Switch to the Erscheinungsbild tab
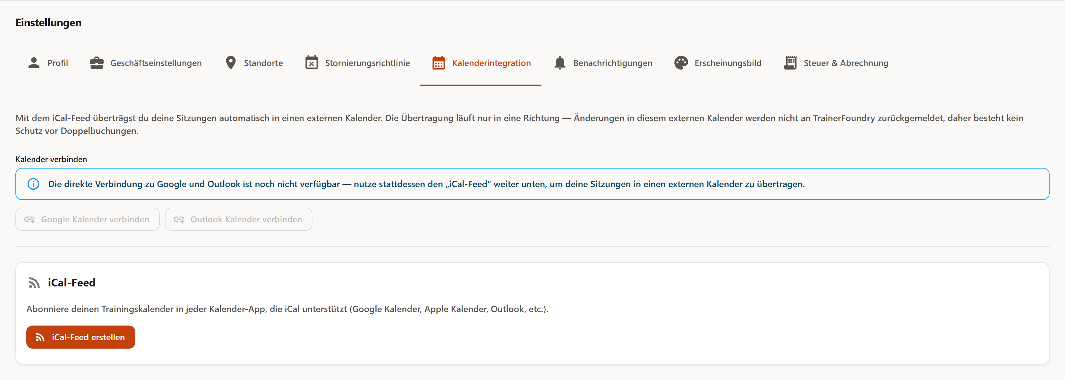The height and width of the screenshot is (380, 1065). [x=717, y=63]
